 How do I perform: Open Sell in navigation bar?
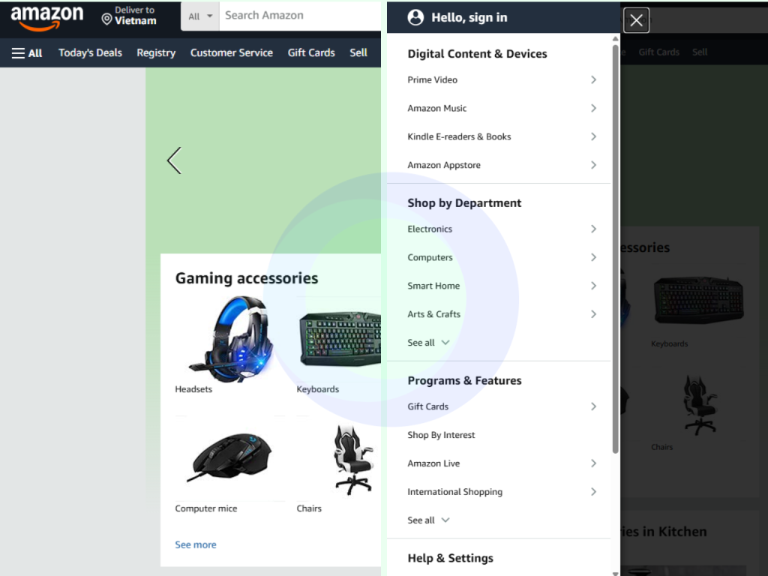tap(358, 53)
